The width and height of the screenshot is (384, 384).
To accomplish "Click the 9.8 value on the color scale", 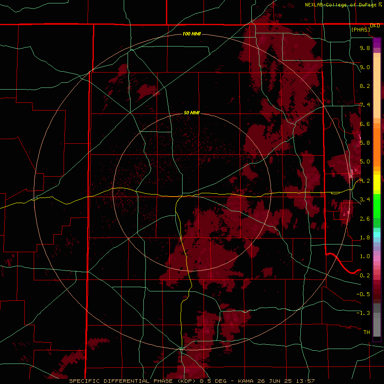I will point(365,48).
